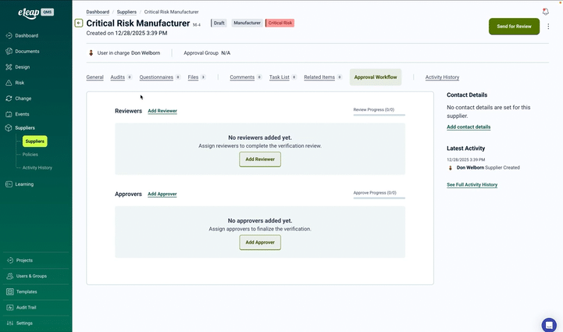Open the three-dot more options menu
Viewport: 563px width, 332px height.
[x=548, y=27]
